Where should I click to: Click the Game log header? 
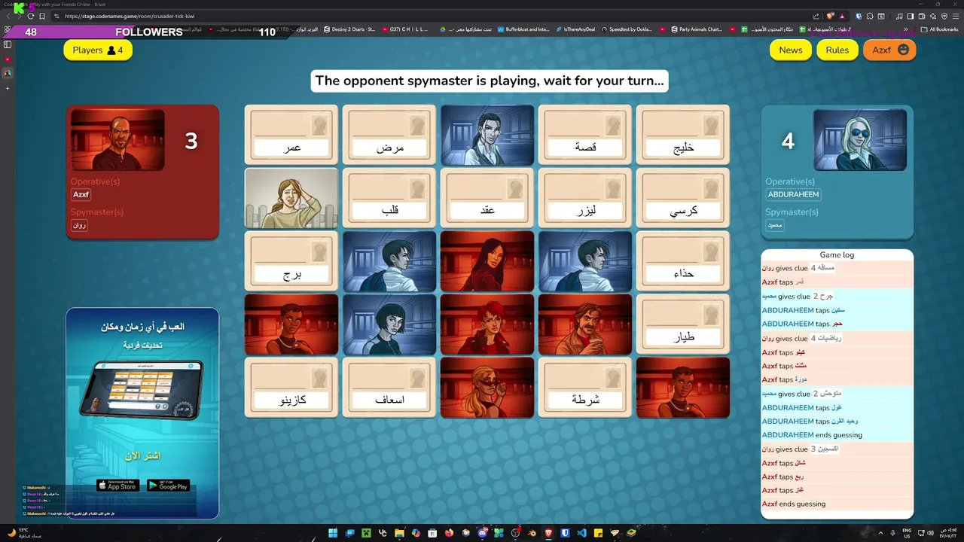coord(837,254)
